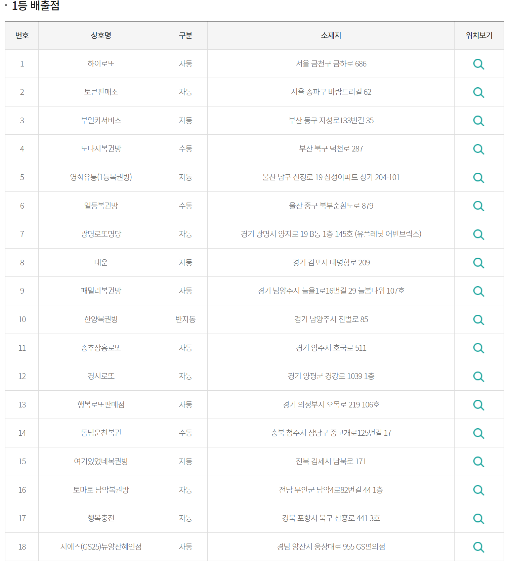Screen dimensions: 508x564
Task: View 영화유통(1등복권방) location in Ulsan
Action: coord(478,177)
